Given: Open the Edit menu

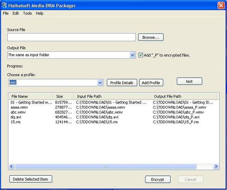Looking at the screenshot, I should coord(15,13).
